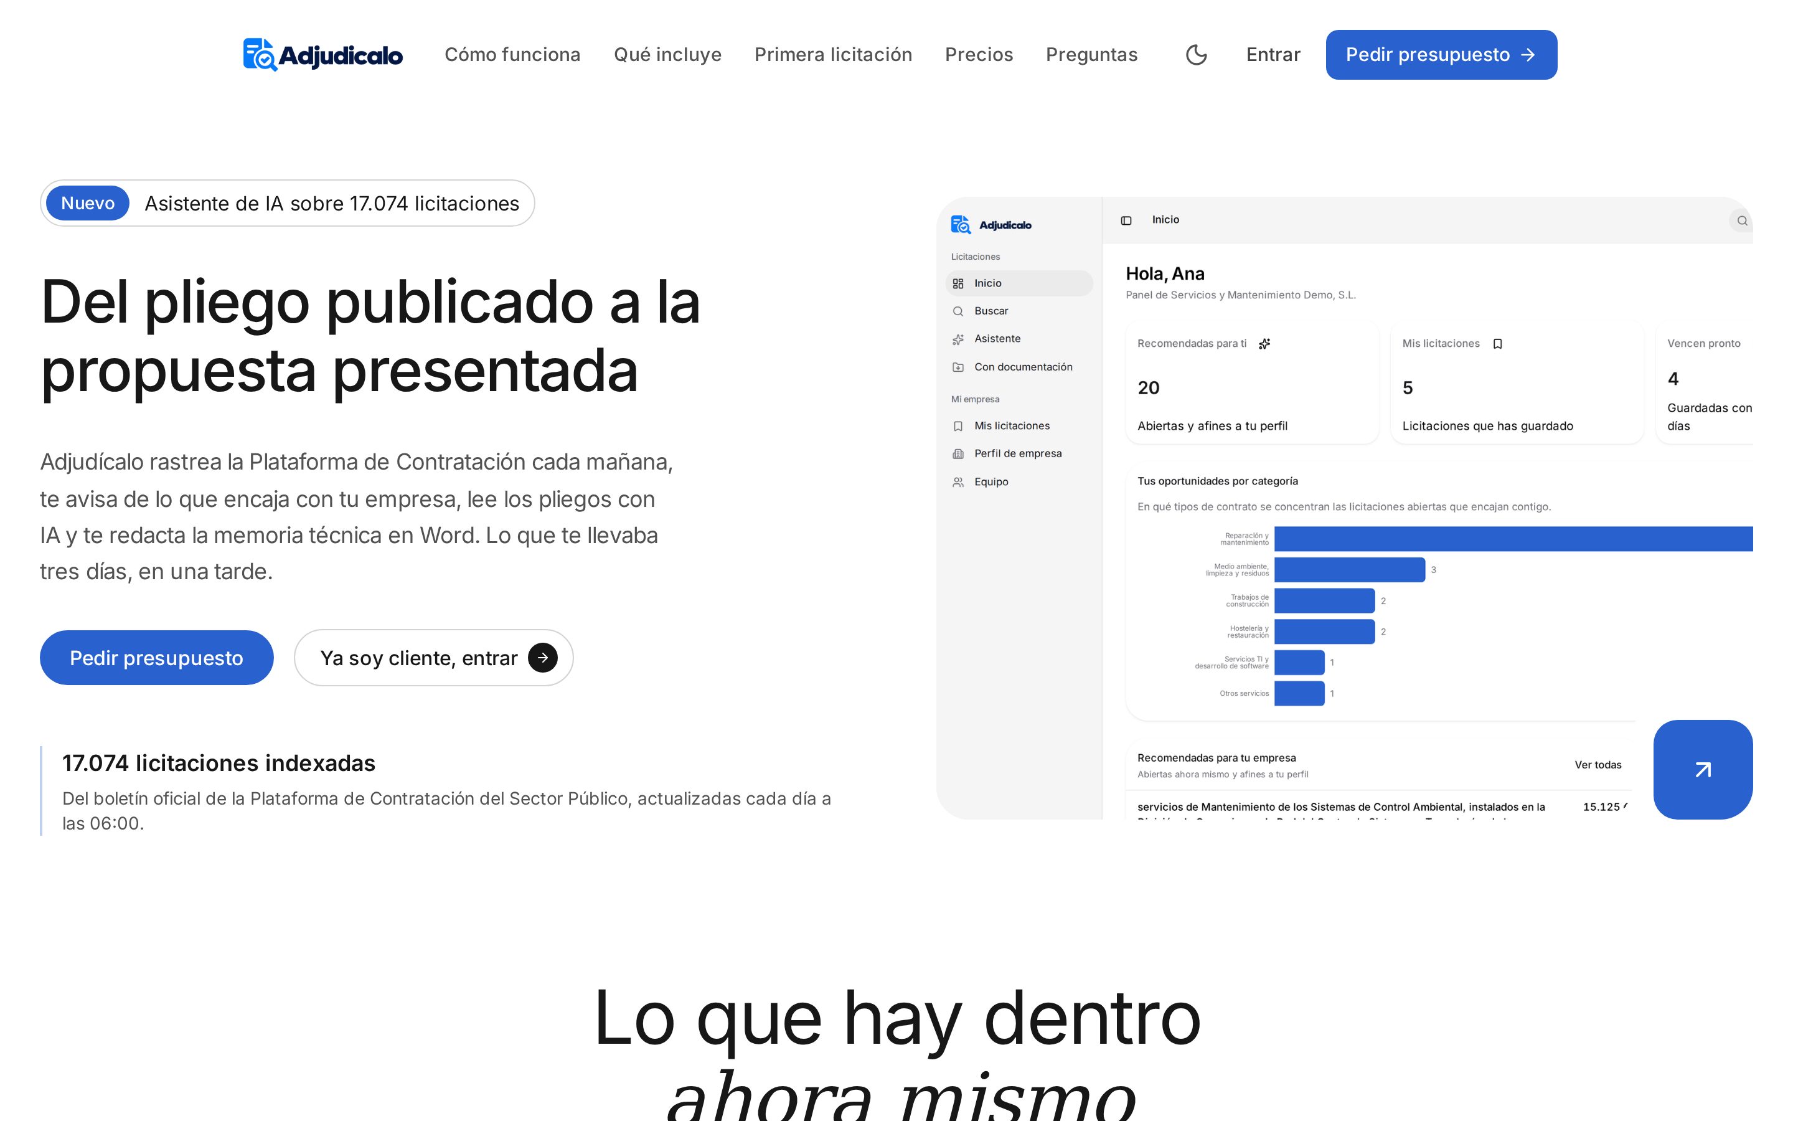Click 'Hola, Ana' greeting
This screenshot has width=1793, height=1121.
[x=1165, y=273]
